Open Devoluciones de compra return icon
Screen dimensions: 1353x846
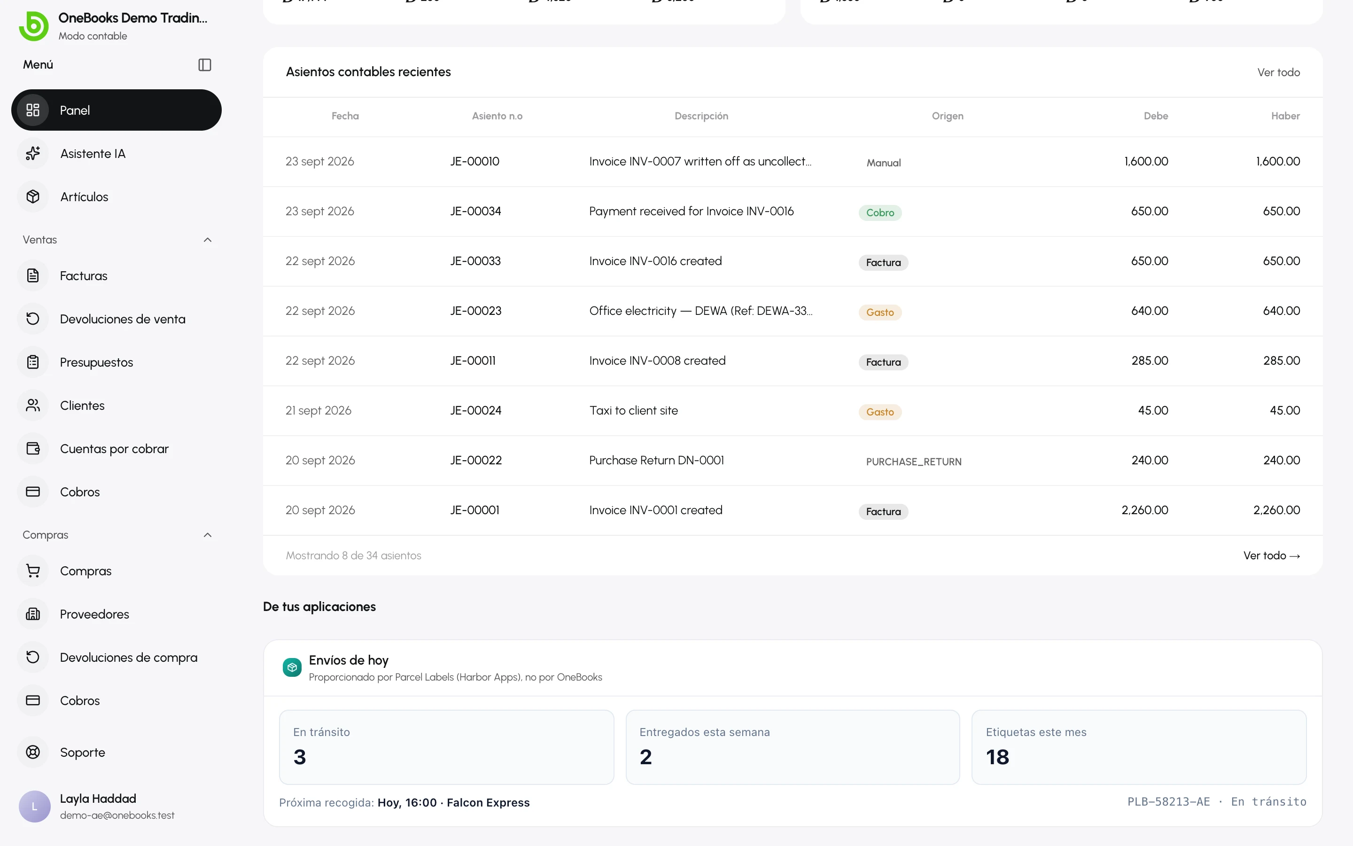tap(33, 657)
